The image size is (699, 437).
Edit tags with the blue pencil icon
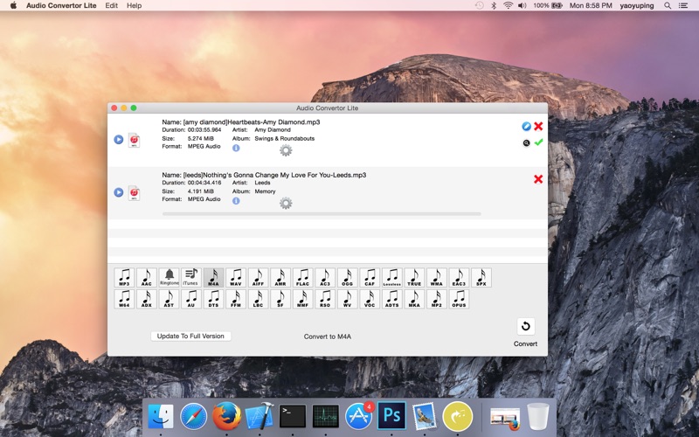click(526, 126)
